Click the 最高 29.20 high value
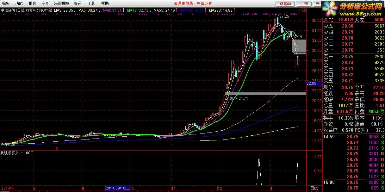 click(379, 93)
